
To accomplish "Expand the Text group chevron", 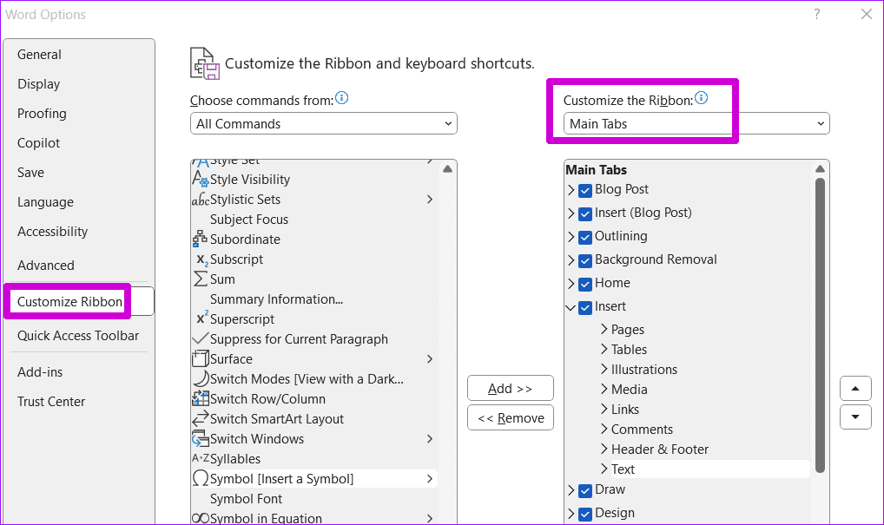I will pos(604,469).
